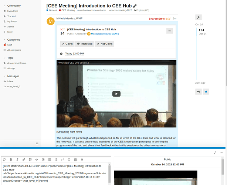Click the 2m post timestamp

(175, 18)
